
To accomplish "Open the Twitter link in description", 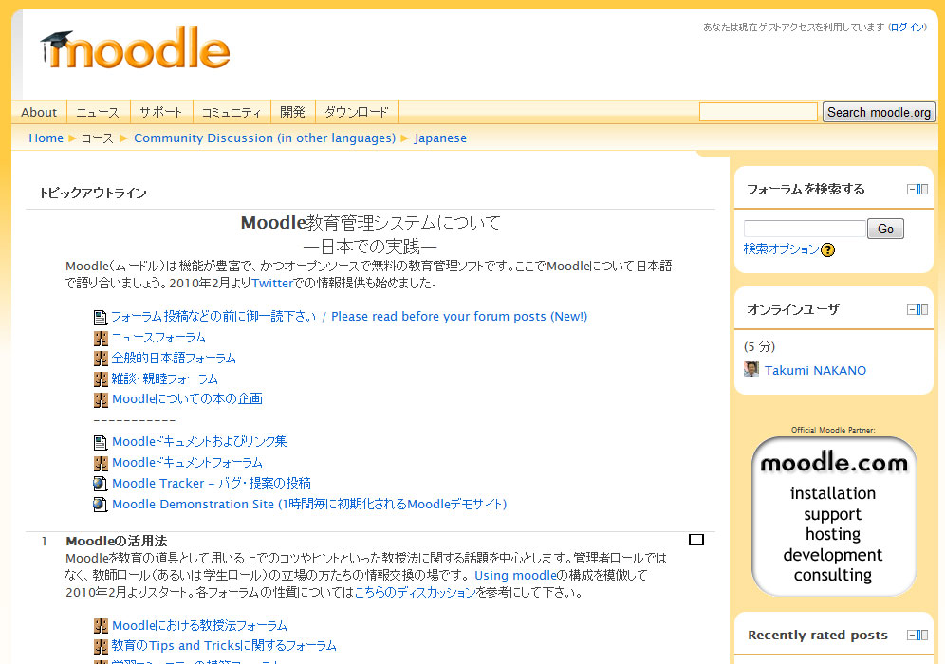I will pyautogui.click(x=271, y=284).
